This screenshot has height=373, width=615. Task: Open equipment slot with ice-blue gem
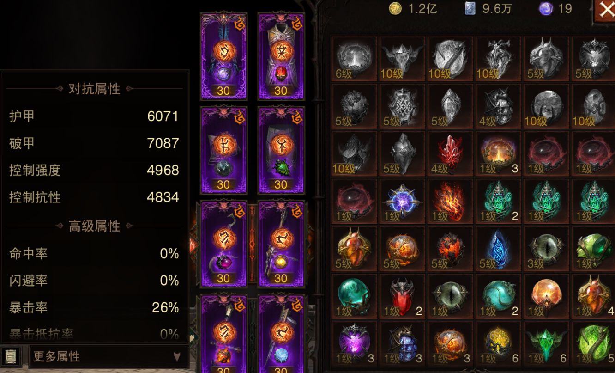(281, 334)
